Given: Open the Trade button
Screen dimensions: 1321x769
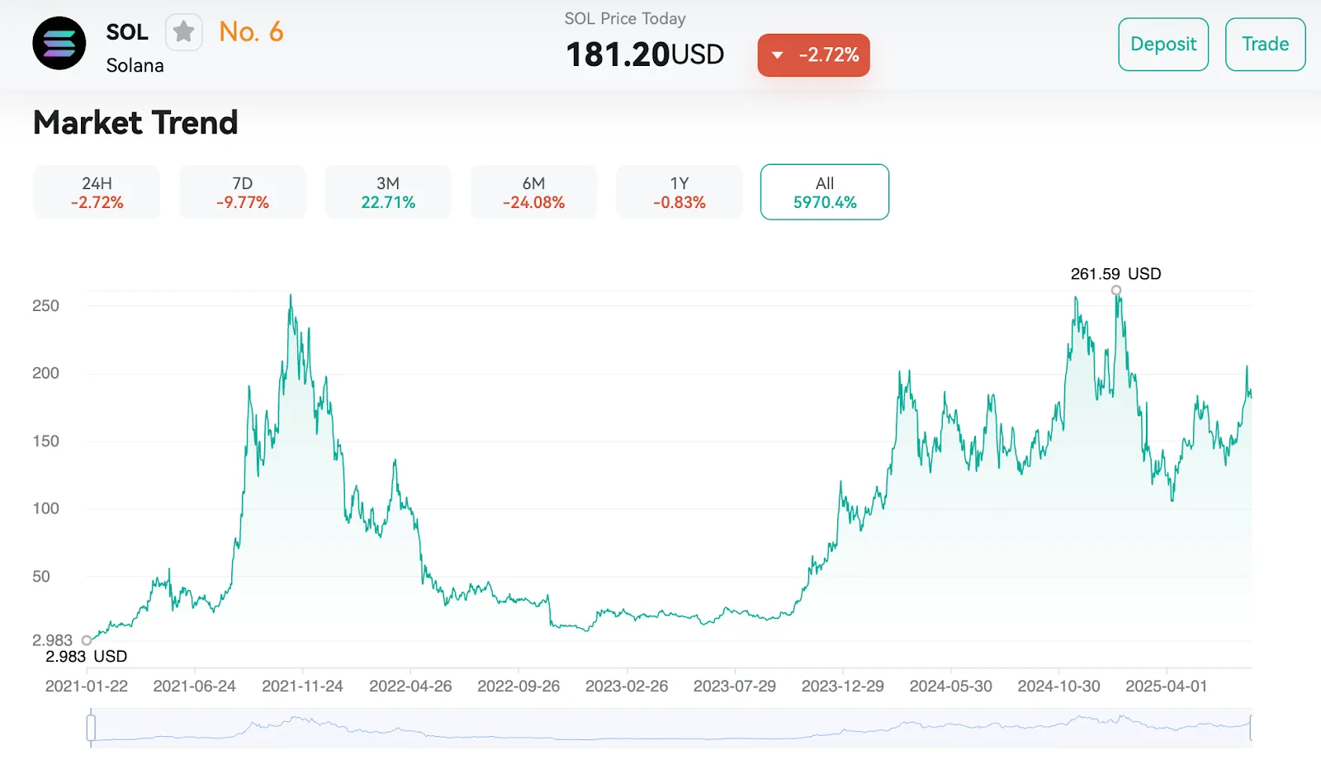Looking at the screenshot, I should 1265,45.
